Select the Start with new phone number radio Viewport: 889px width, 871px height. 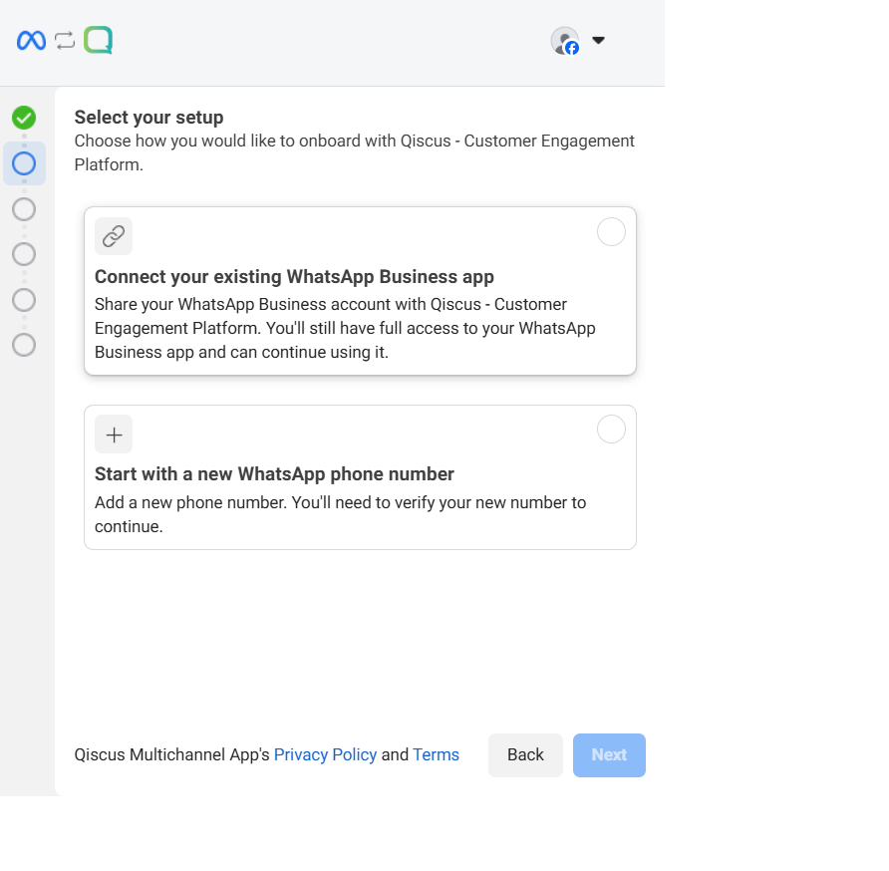(611, 430)
